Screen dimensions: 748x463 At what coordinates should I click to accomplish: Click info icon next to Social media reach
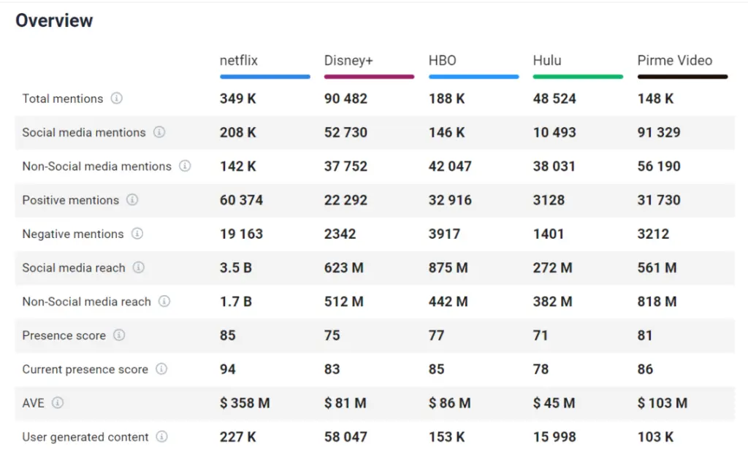139,268
